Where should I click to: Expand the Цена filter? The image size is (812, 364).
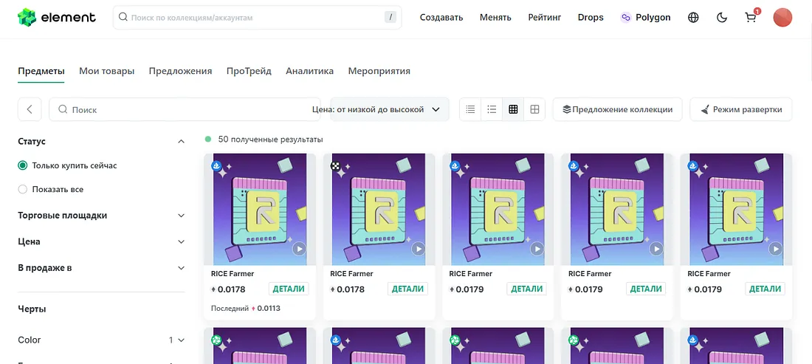click(x=181, y=241)
